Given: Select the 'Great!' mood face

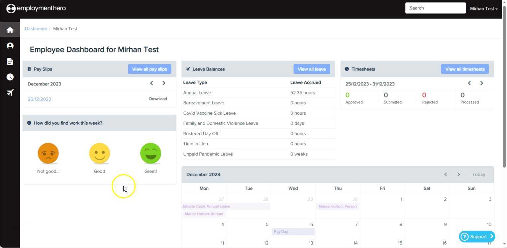Looking at the screenshot, I should 151,153.
